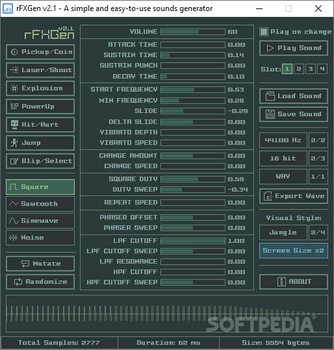Adjust the MIN FREQUENCY slider

[x=193, y=101]
